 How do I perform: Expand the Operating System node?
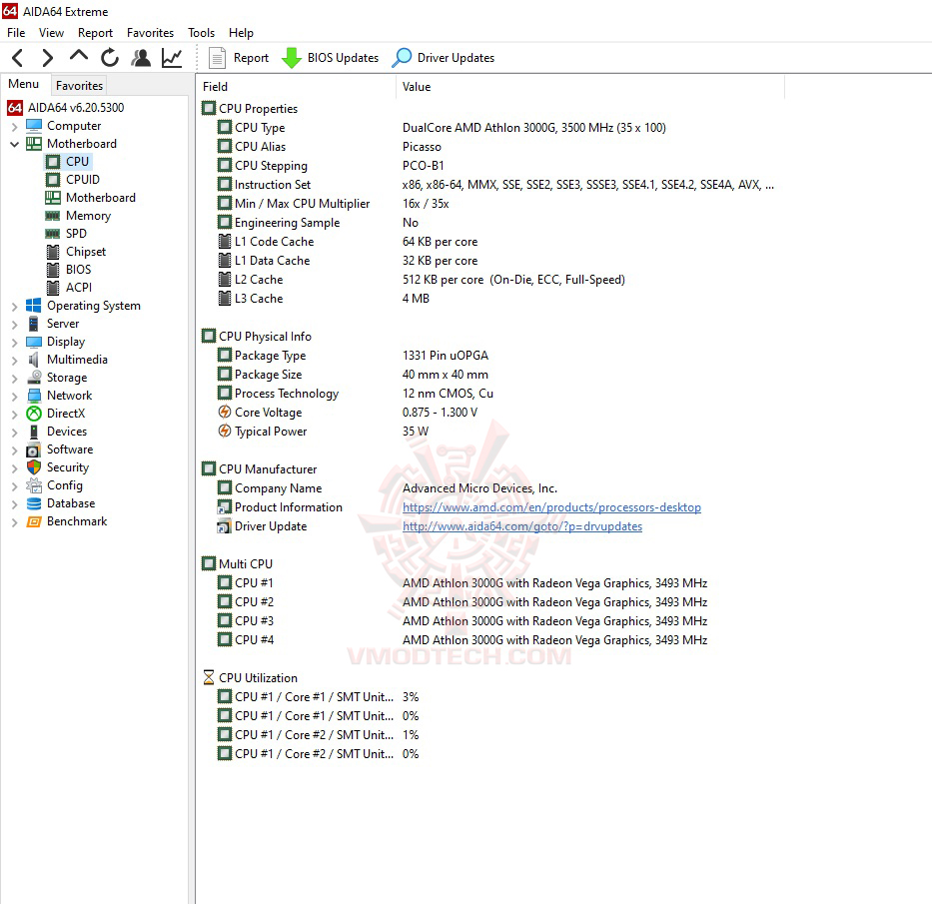point(14,307)
